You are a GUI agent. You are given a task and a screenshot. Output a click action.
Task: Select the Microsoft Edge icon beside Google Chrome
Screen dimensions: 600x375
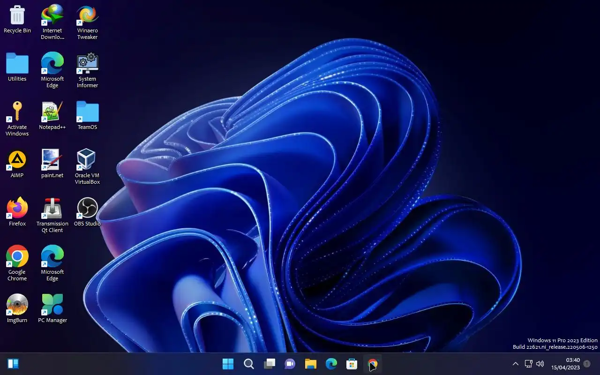[52, 263]
